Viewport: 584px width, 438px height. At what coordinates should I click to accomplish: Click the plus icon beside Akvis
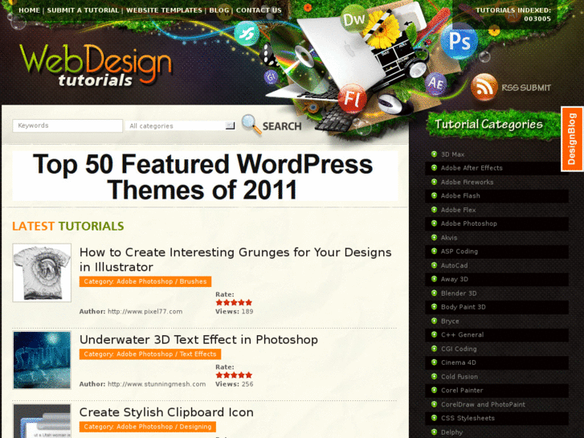[x=434, y=237]
